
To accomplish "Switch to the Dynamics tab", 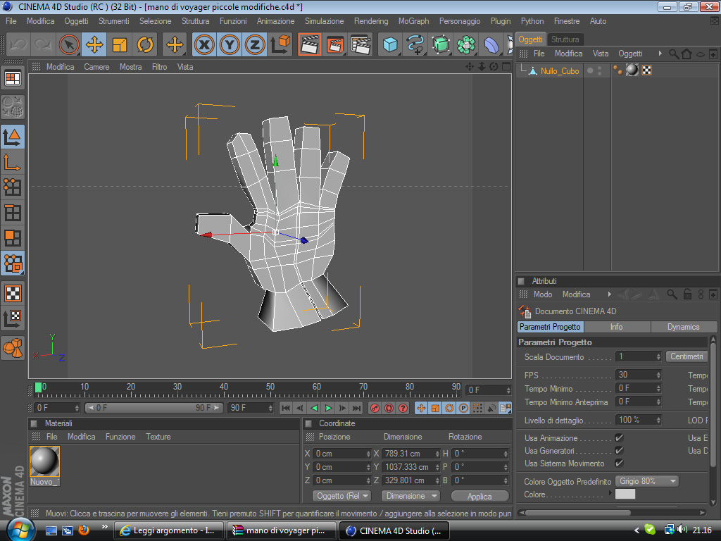I will (x=683, y=327).
